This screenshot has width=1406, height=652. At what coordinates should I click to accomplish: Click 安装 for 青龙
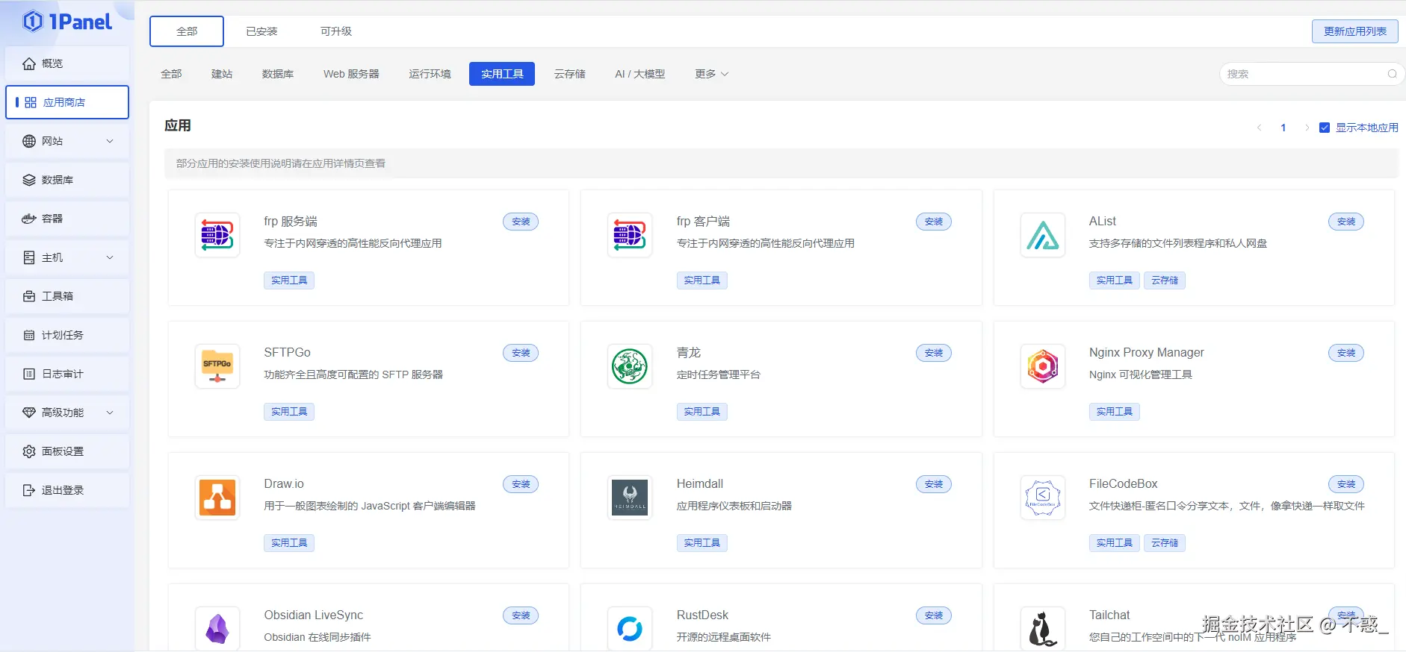pyautogui.click(x=934, y=353)
